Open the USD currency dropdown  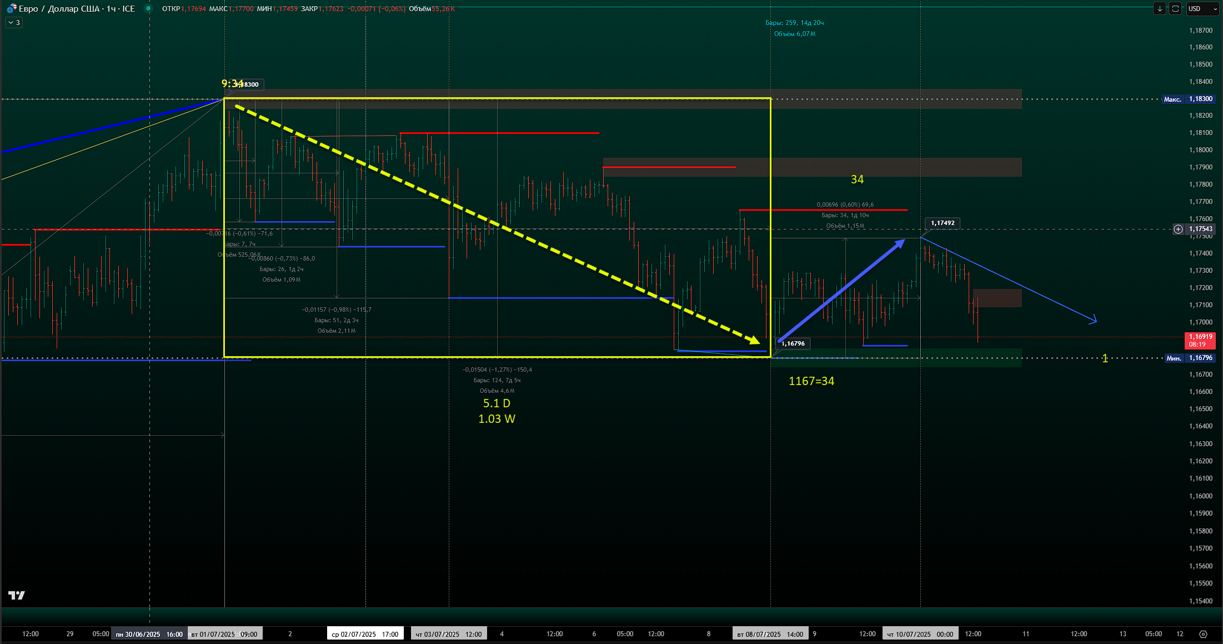click(x=1202, y=8)
